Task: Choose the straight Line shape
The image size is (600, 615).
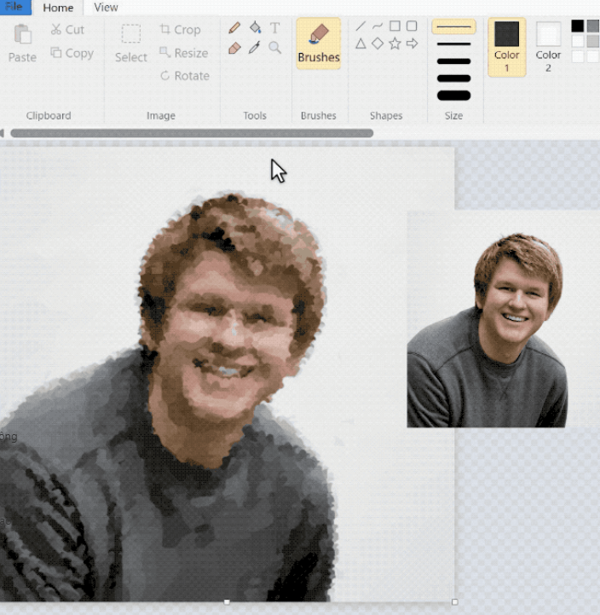Action: coord(361,26)
